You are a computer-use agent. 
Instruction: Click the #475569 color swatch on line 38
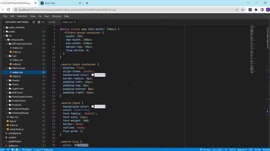(76, 145)
